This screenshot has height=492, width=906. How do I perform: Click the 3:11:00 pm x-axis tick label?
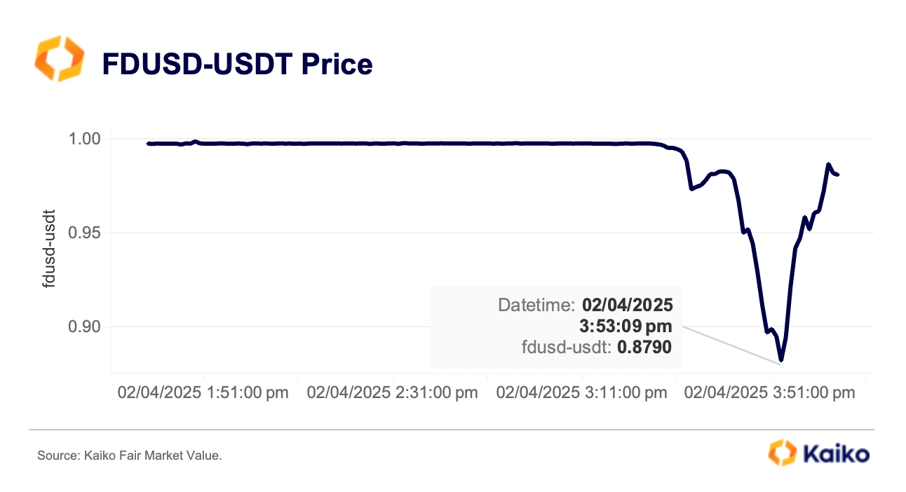tap(582, 392)
